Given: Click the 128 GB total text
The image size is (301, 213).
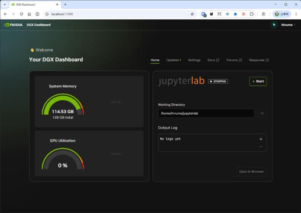Looking at the screenshot, I should pos(63,117).
